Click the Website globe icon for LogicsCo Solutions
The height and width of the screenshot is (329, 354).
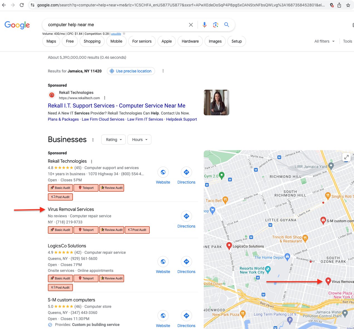[163, 262]
